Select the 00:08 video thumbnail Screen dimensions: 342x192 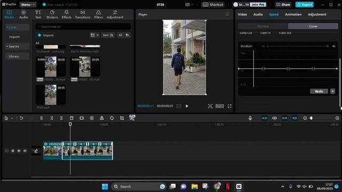point(51,67)
